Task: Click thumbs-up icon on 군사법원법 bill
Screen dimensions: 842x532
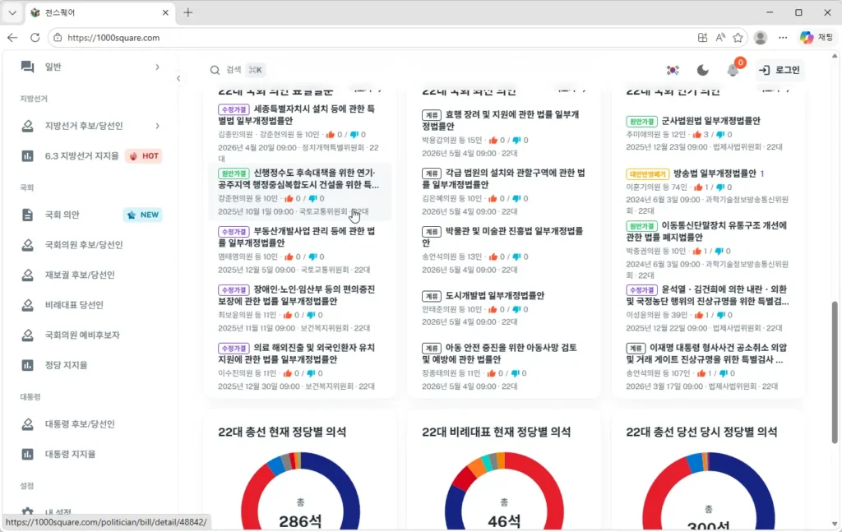Action: [x=697, y=134]
